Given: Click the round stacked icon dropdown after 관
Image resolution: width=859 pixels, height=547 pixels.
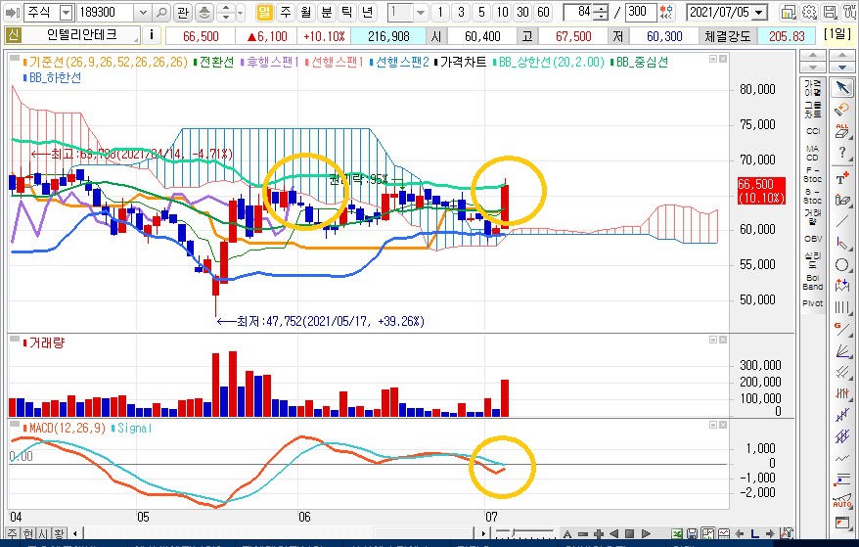Looking at the screenshot, I should click(204, 12).
